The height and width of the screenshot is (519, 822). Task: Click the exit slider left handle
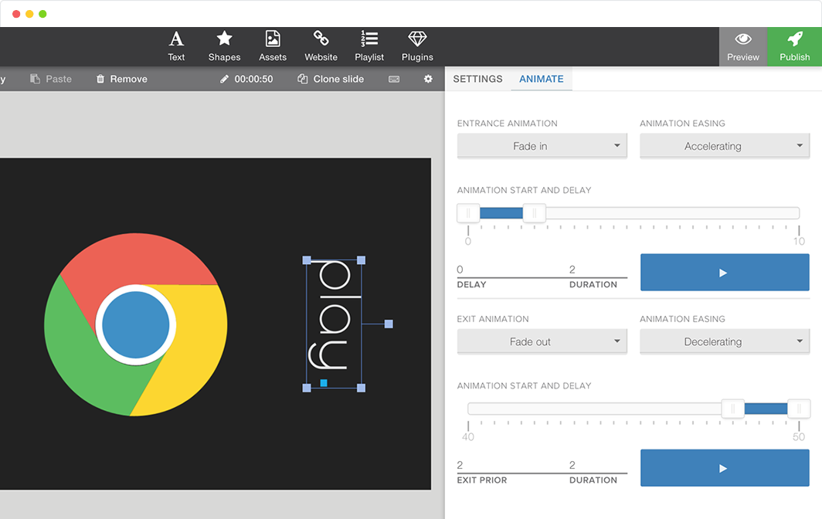pyautogui.click(x=733, y=409)
